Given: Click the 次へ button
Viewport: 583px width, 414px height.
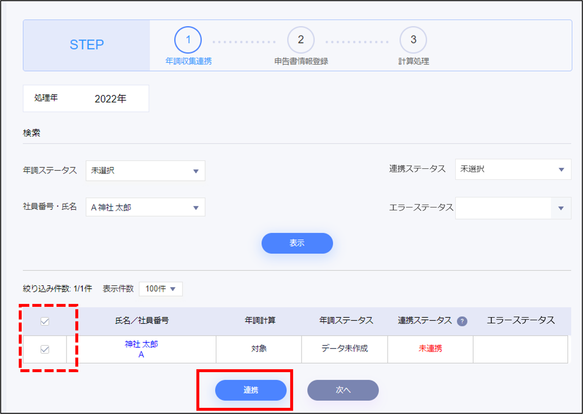Looking at the screenshot, I should pyautogui.click(x=342, y=390).
